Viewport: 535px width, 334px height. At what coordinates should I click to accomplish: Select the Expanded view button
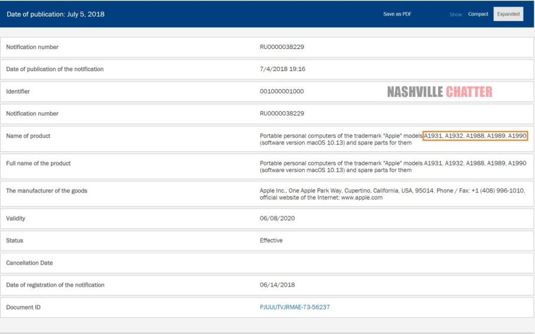click(508, 14)
